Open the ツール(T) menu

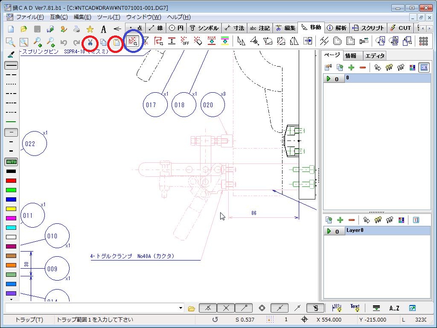108,17
